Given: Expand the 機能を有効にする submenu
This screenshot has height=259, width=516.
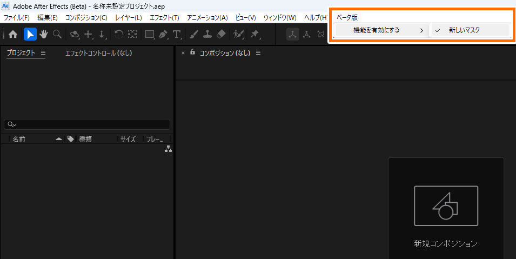Looking at the screenshot, I should 383,30.
